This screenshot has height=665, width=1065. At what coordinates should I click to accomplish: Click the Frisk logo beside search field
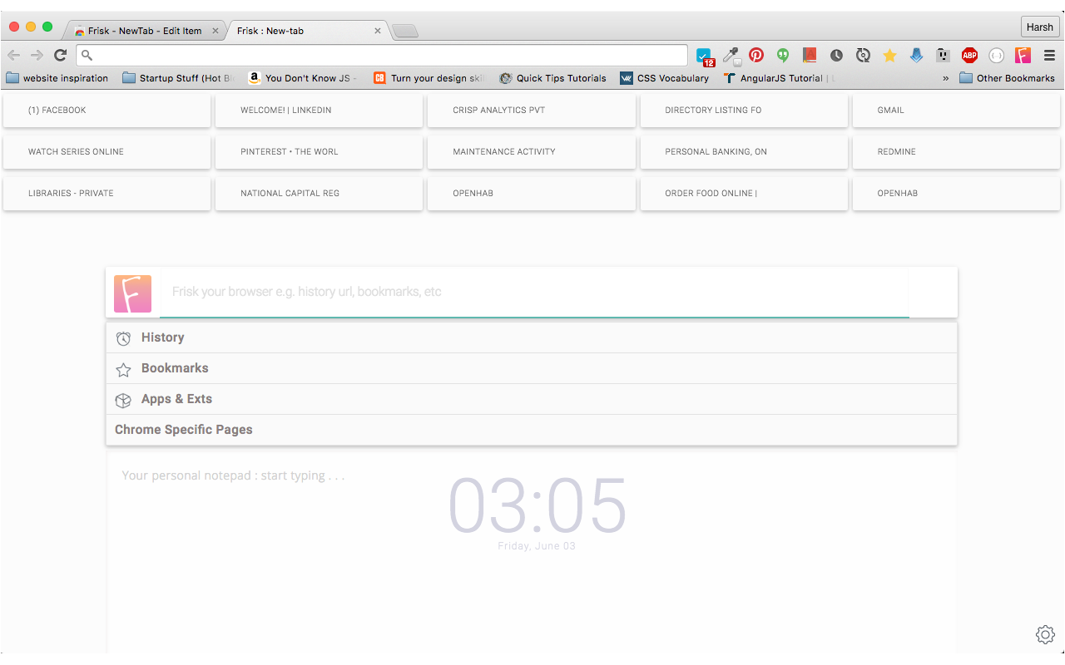[132, 293]
